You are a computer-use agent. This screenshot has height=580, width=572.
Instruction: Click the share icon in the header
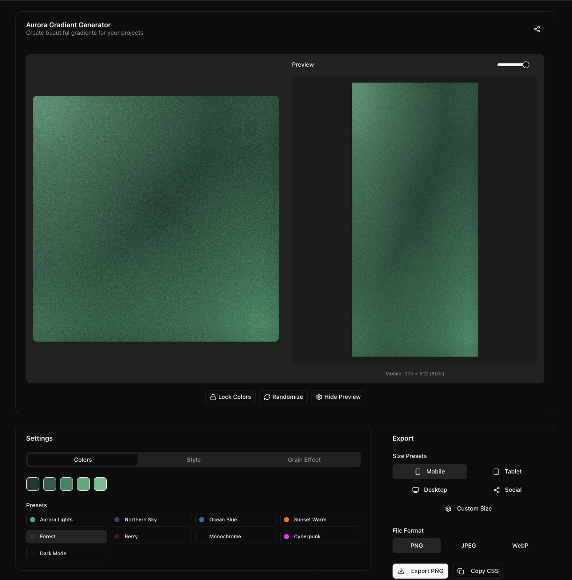537,29
